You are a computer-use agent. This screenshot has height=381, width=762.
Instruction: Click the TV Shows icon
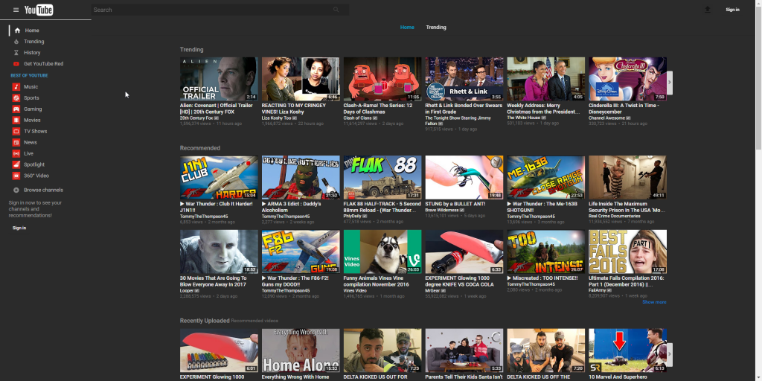tap(16, 131)
